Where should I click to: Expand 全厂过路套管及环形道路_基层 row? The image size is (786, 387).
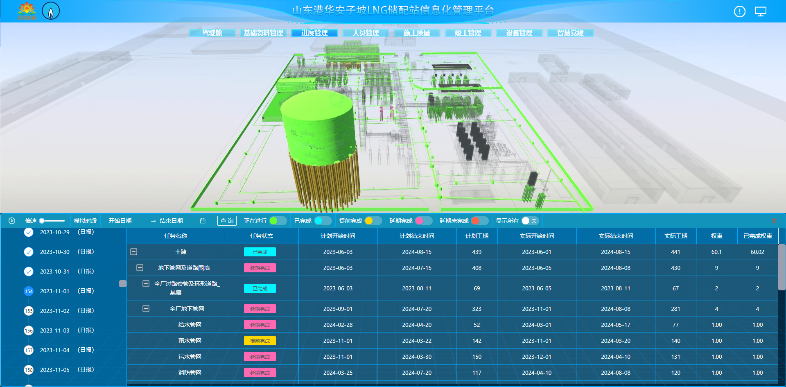(x=146, y=283)
